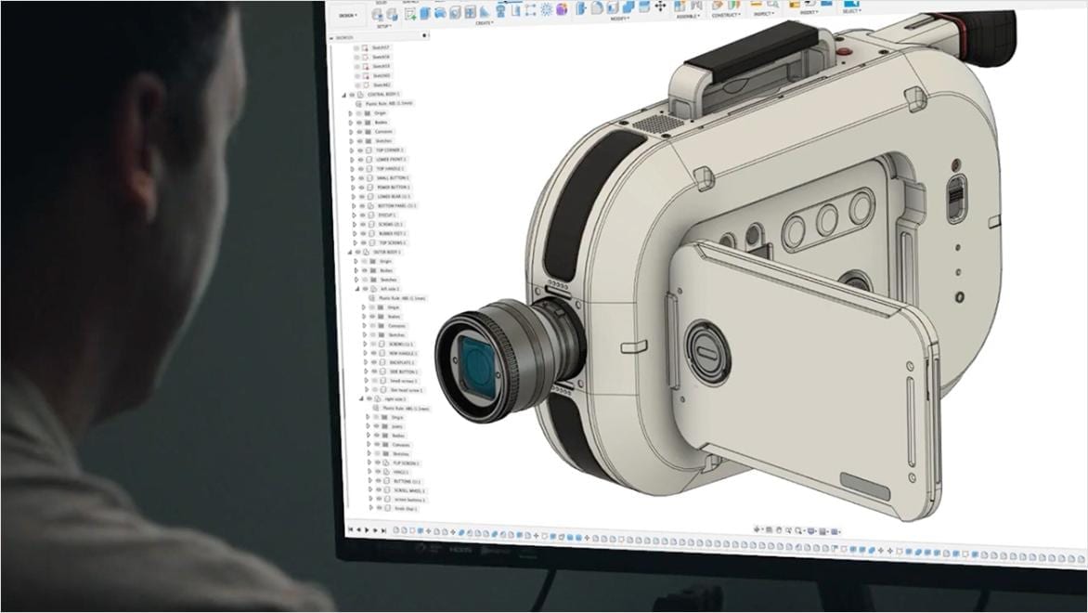The image size is (1088, 613).
Task: Open Display Settings in the navigation bar
Action: [811, 528]
